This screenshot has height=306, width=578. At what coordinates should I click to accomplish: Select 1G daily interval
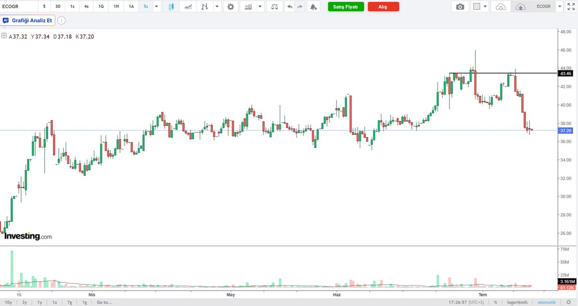[101, 7]
